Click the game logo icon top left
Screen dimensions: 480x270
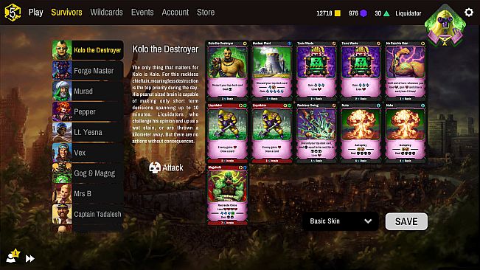13,13
